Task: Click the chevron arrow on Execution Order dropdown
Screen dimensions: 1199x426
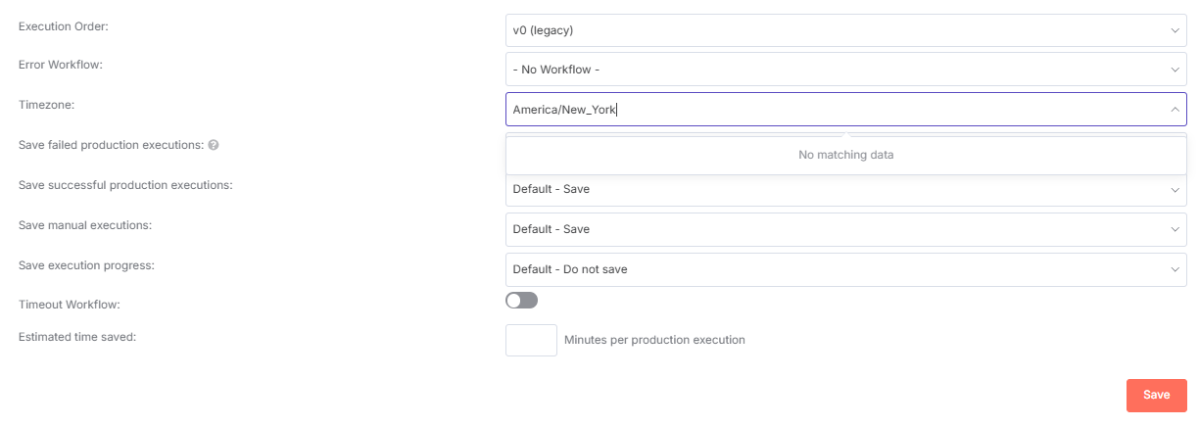Action: (1175, 30)
